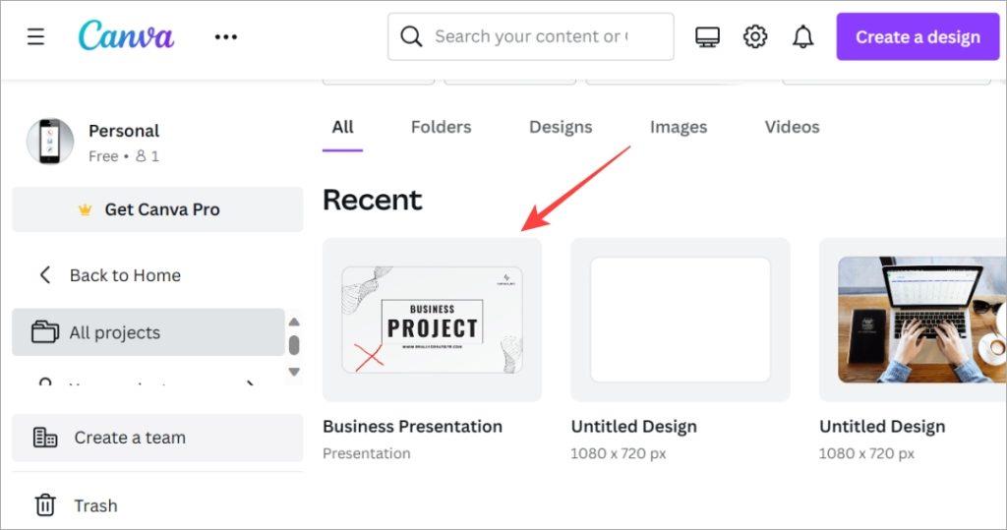This screenshot has height=530, width=1007.
Task: Switch to the Folders tab
Action: coord(442,127)
